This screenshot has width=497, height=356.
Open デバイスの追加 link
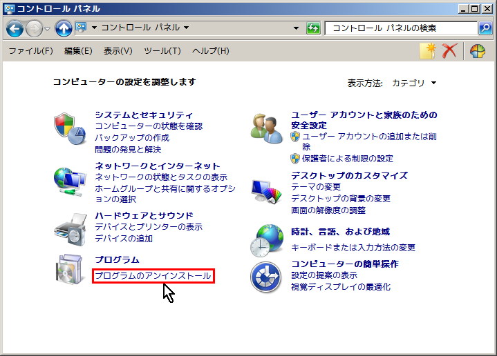(x=124, y=238)
